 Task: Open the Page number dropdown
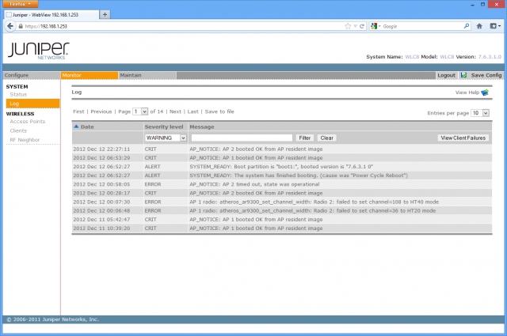[x=140, y=111]
